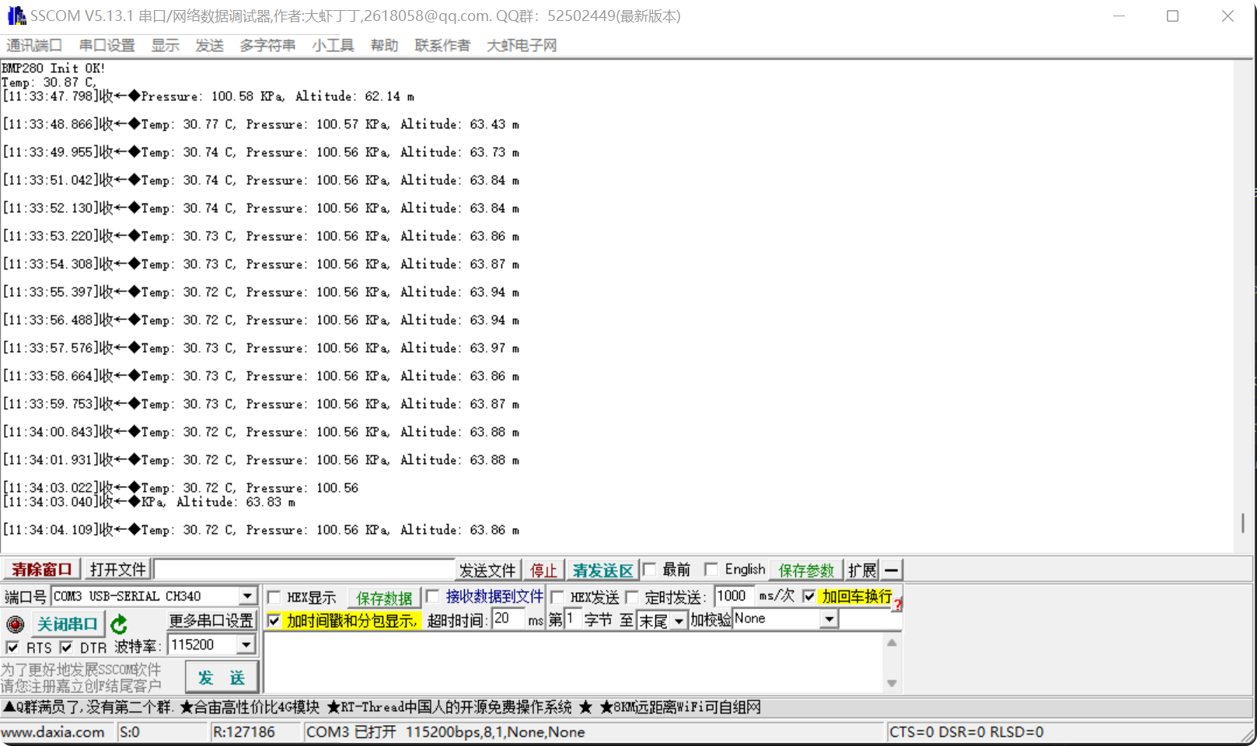This screenshot has width=1257, height=746.
Task: Click the www.daxia.com status bar link
Action: [53, 732]
